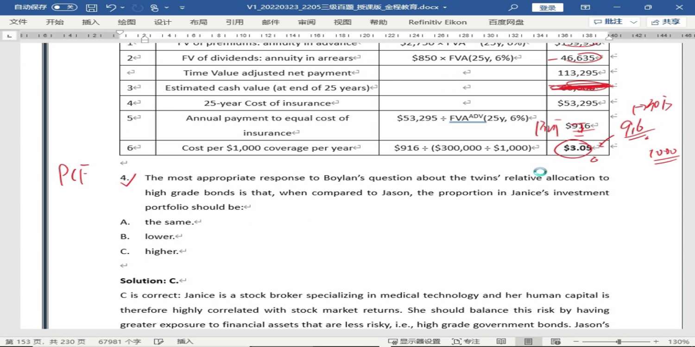Click the '46,635' table cell
695x347 pixels.
(x=577, y=58)
